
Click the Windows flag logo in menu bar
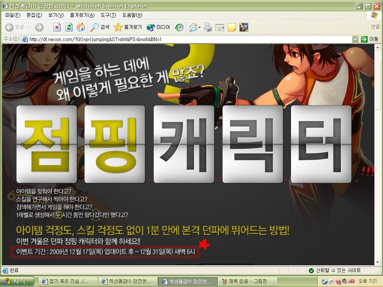374,15
